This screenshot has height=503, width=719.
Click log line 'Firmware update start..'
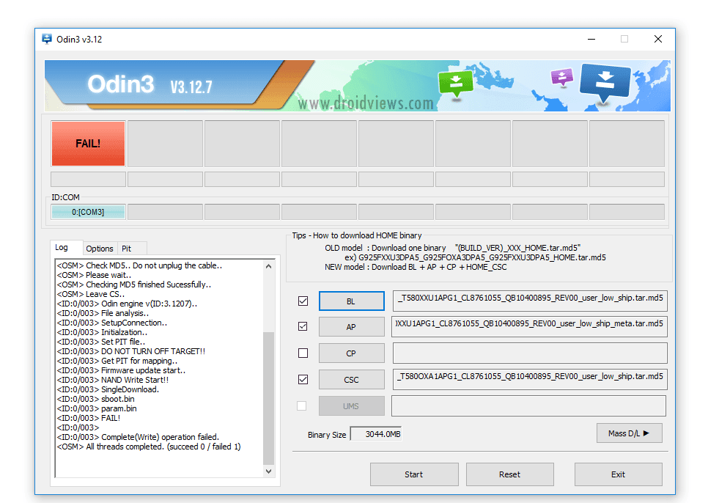click(121, 370)
